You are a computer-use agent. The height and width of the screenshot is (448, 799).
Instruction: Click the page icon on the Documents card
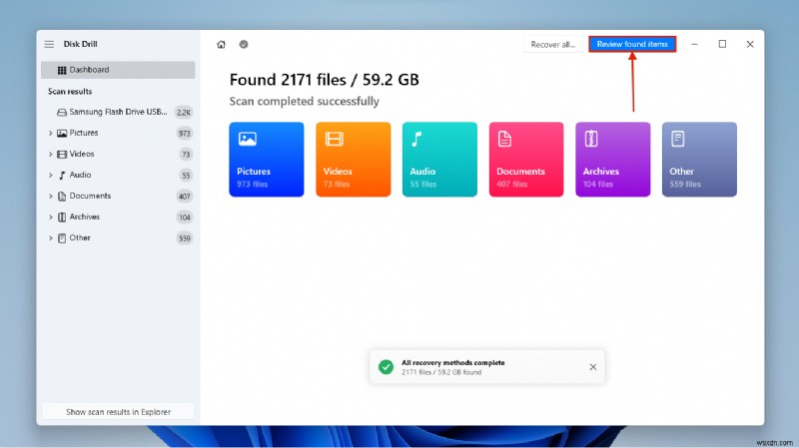pyautogui.click(x=504, y=139)
